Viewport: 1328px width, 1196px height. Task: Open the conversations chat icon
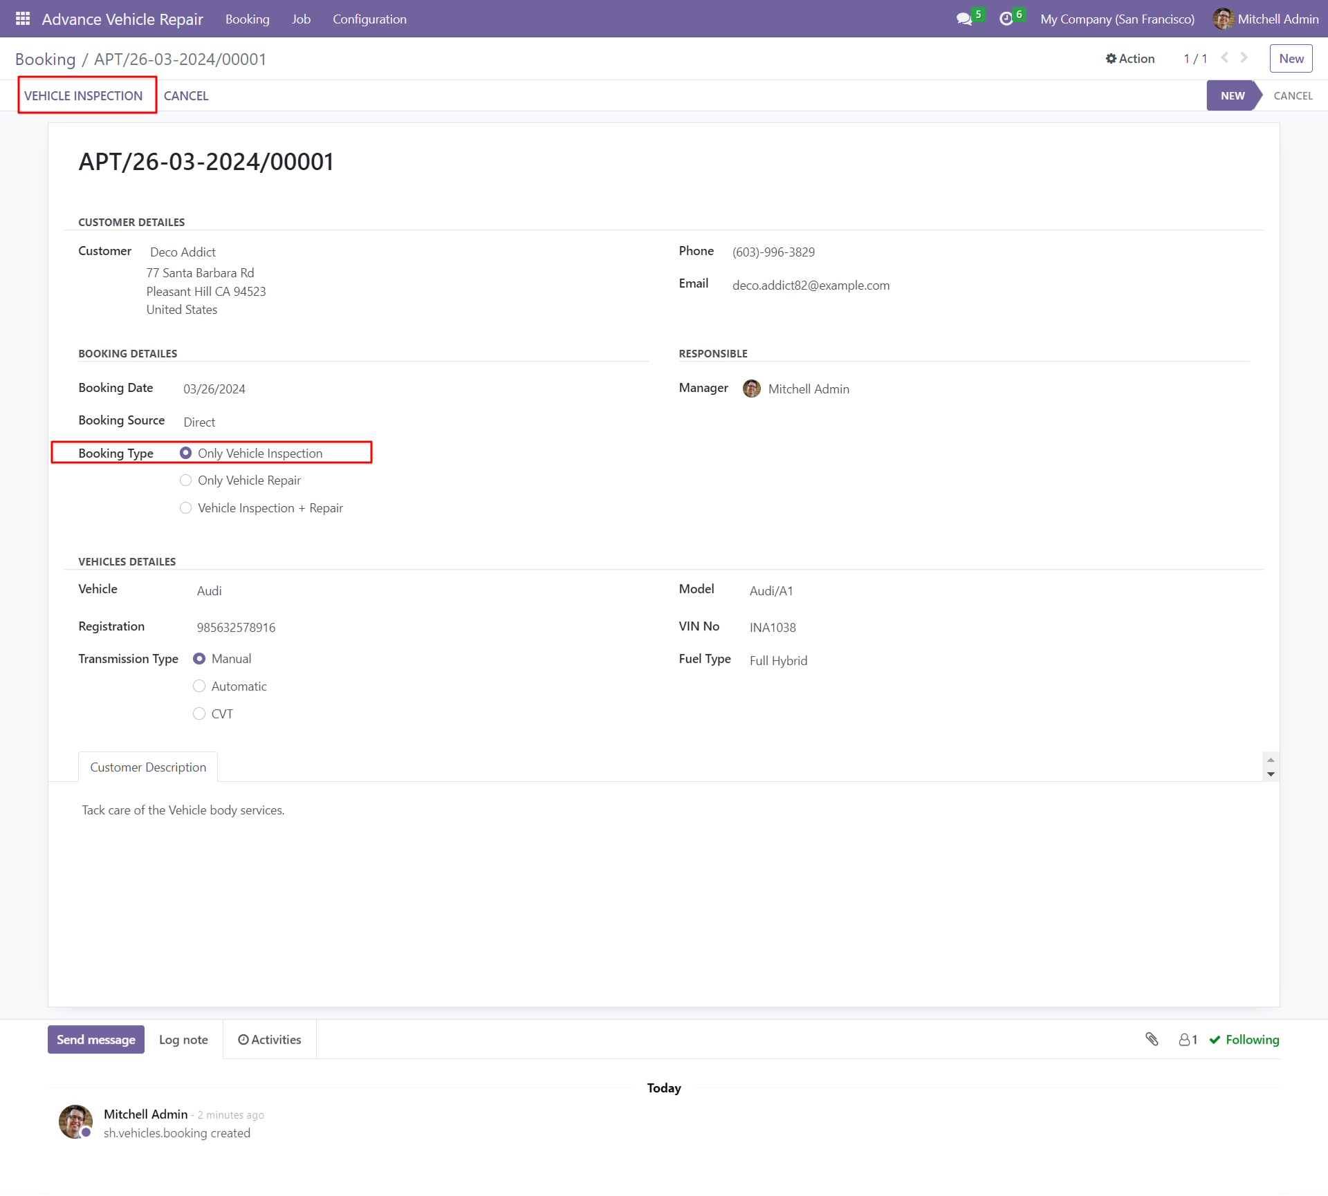point(964,19)
